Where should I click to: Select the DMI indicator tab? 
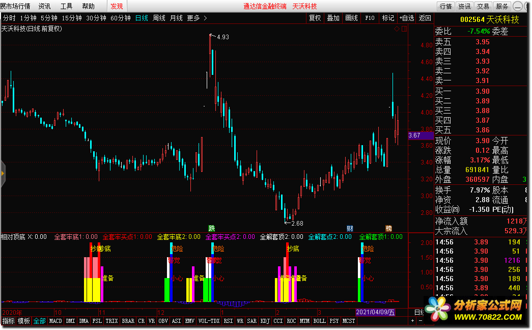(x=71, y=321)
